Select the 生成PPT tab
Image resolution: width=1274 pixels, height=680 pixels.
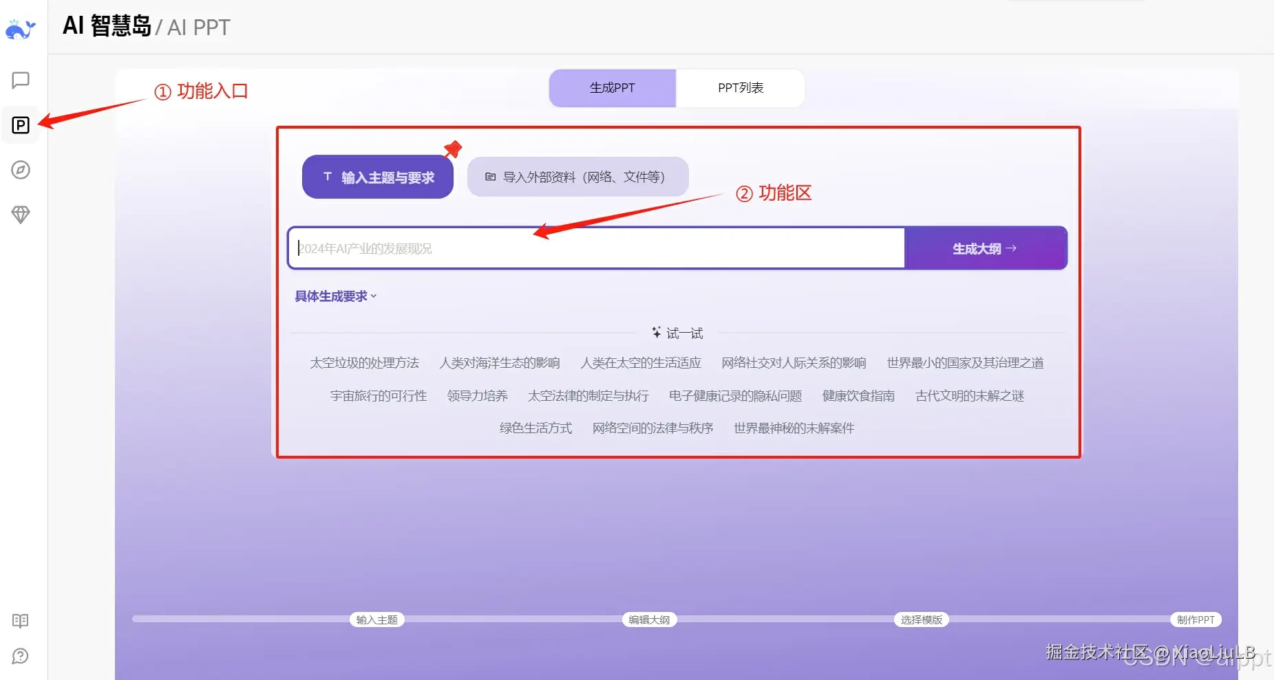click(x=612, y=88)
